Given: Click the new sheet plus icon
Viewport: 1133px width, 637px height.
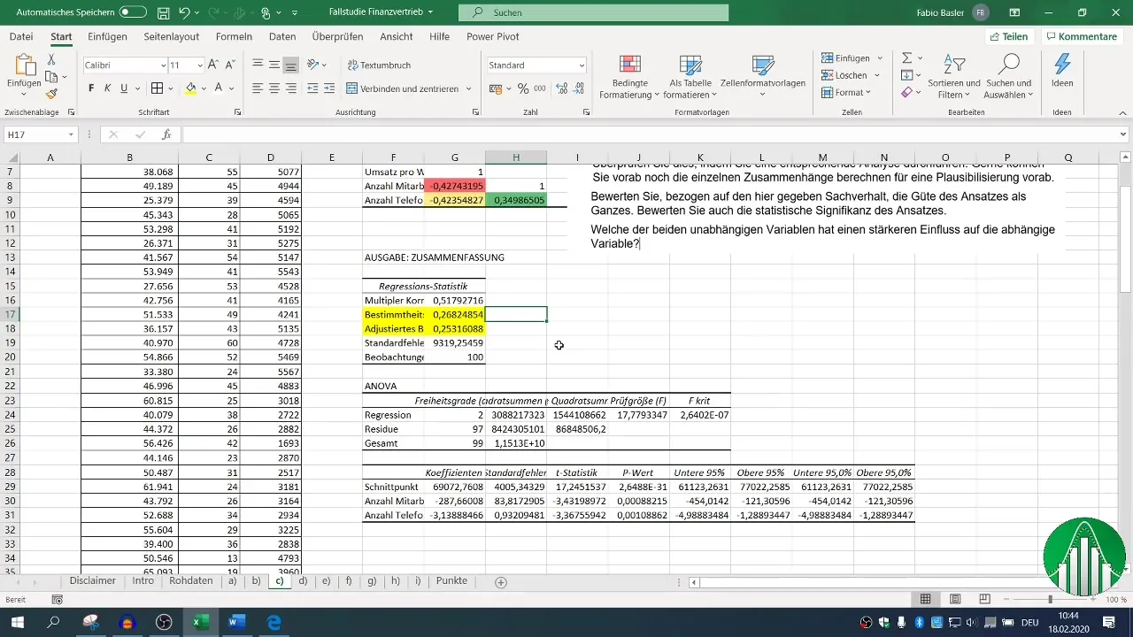Looking at the screenshot, I should [x=501, y=582].
